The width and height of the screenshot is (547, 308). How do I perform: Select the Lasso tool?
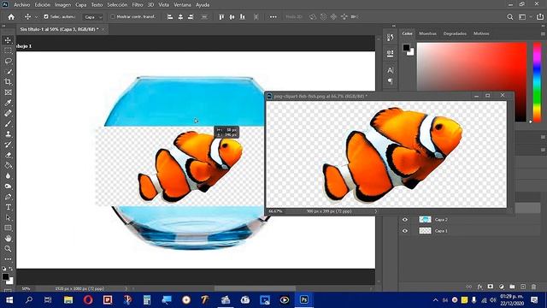pos(8,61)
